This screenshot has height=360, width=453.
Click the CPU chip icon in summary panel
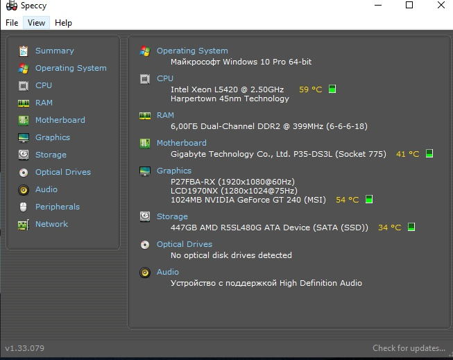coord(145,79)
